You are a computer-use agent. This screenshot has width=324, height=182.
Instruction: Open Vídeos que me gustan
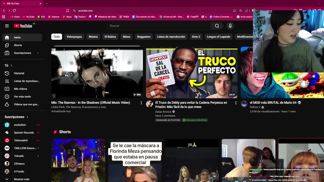click(22, 104)
